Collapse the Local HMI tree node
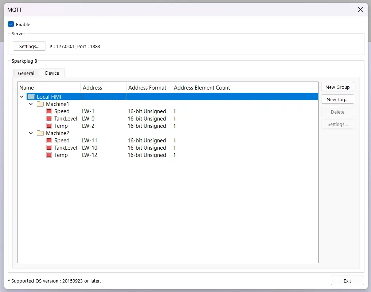This screenshot has height=292, width=371. click(x=22, y=96)
